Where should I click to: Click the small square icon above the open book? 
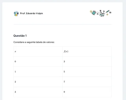pos(101,11)
